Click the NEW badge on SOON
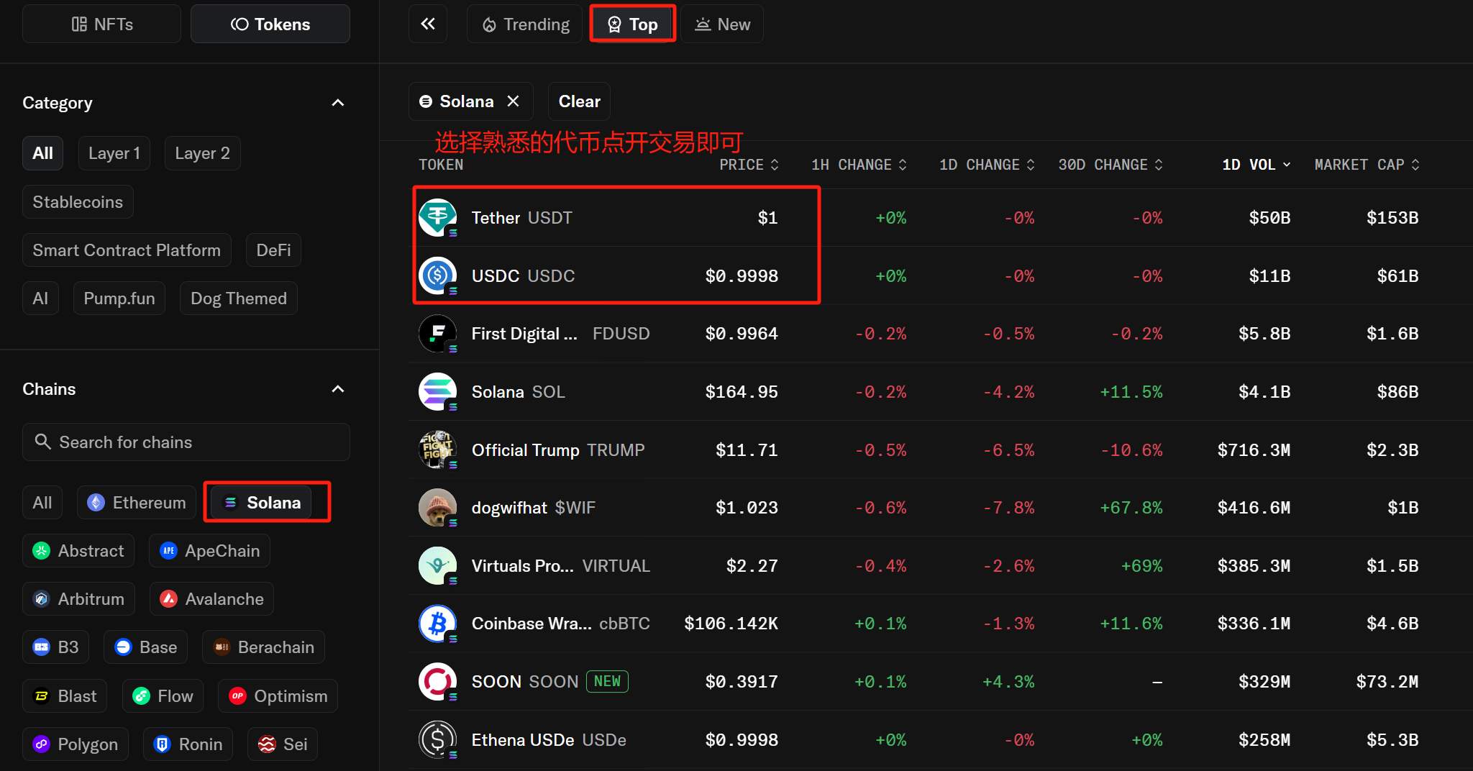This screenshot has width=1473, height=771. pos(607,681)
